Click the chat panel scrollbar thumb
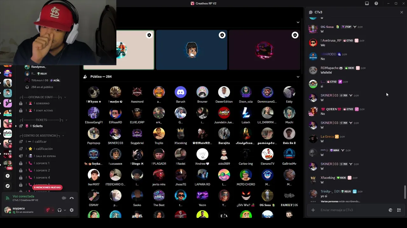The height and width of the screenshot is (228, 407). click(x=405, y=192)
